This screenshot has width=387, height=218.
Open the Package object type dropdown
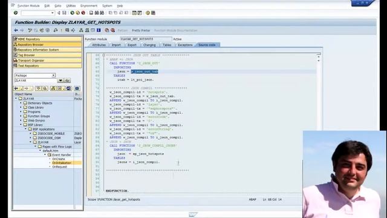point(53,75)
